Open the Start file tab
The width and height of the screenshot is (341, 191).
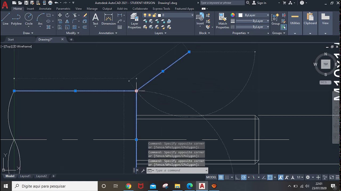pyautogui.click(x=11, y=40)
